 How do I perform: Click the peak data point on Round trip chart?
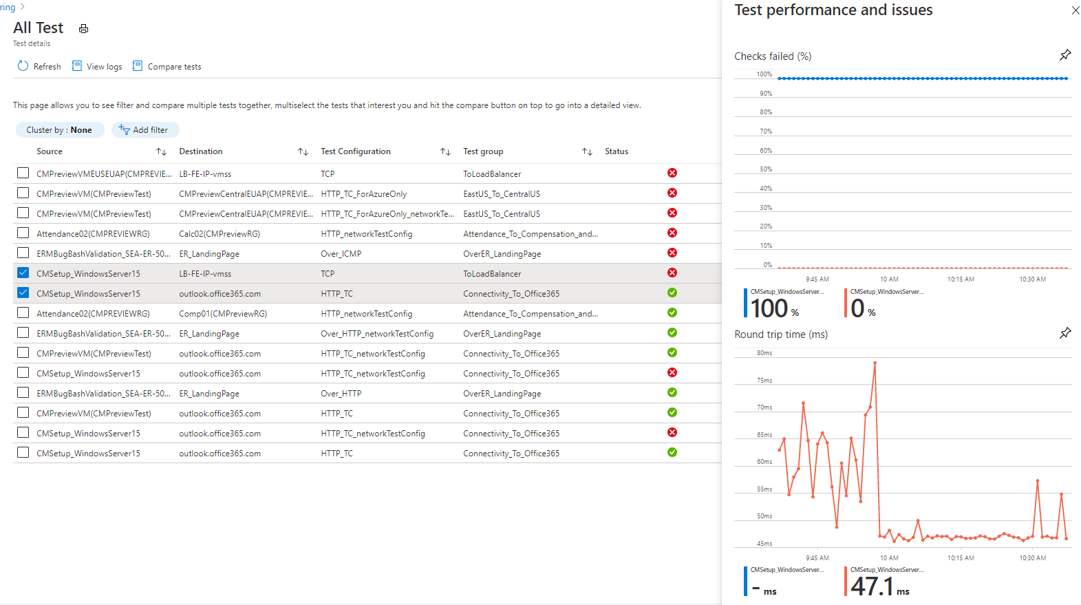tap(875, 363)
